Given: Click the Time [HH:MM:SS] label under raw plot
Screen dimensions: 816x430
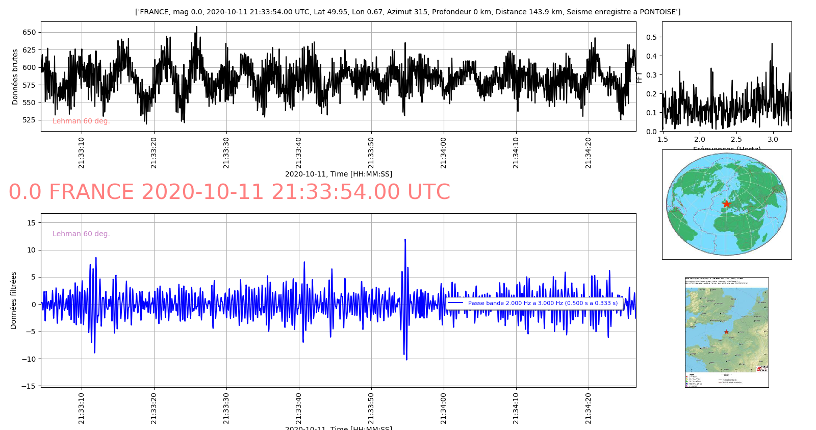Looking at the screenshot, I should (338, 174).
